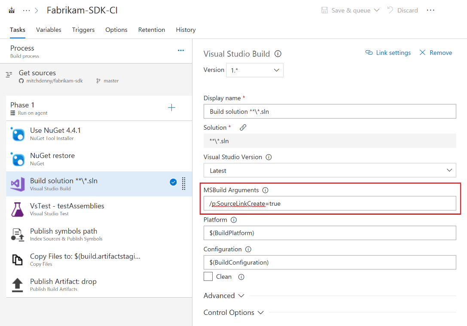
Task: Click Link settings
Action: click(388, 53)
